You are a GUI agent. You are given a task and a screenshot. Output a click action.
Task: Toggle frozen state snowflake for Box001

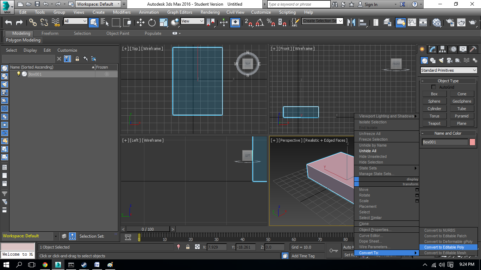107,74
